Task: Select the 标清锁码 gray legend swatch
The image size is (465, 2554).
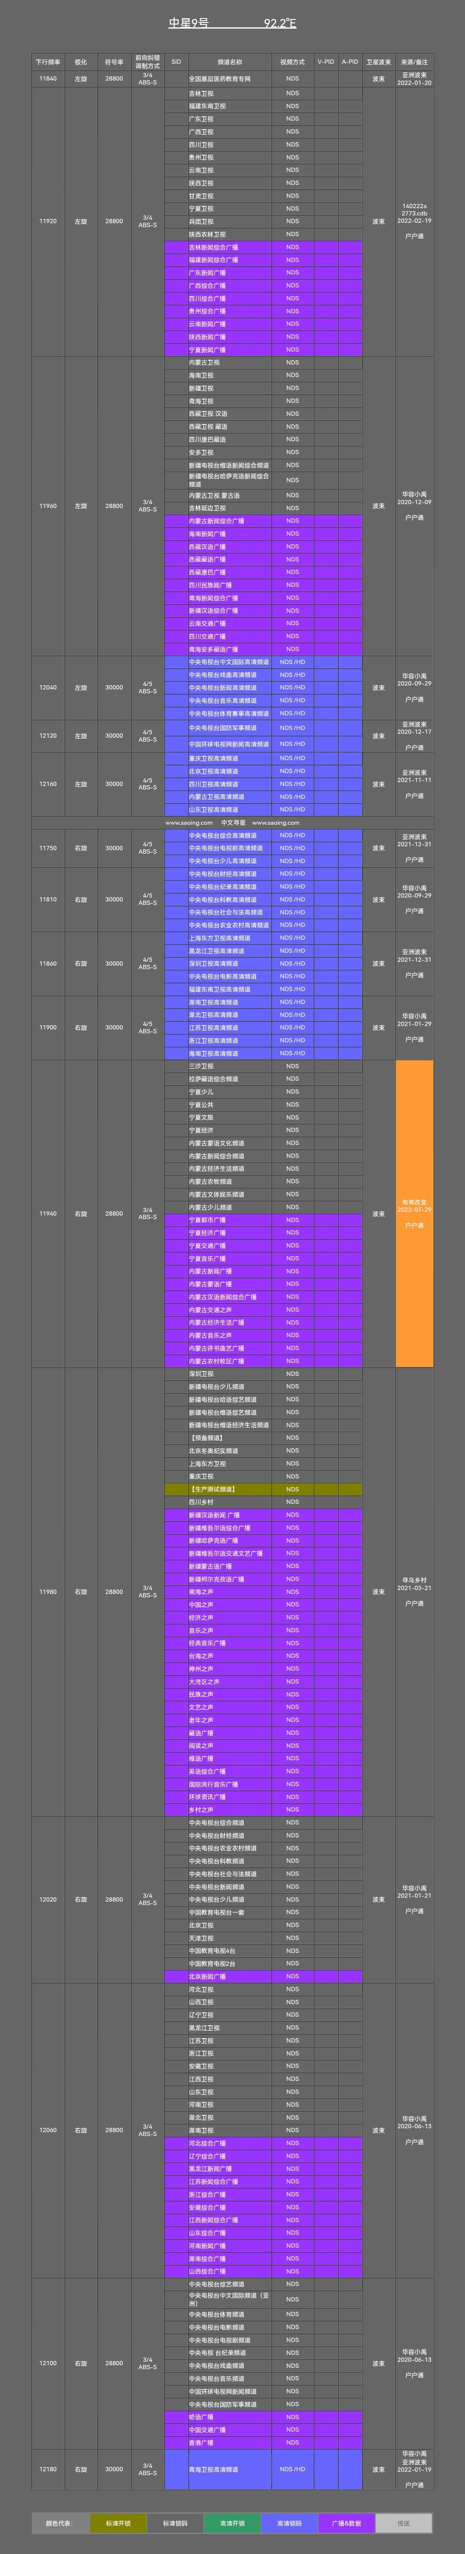Action: tap(176, 2523)
